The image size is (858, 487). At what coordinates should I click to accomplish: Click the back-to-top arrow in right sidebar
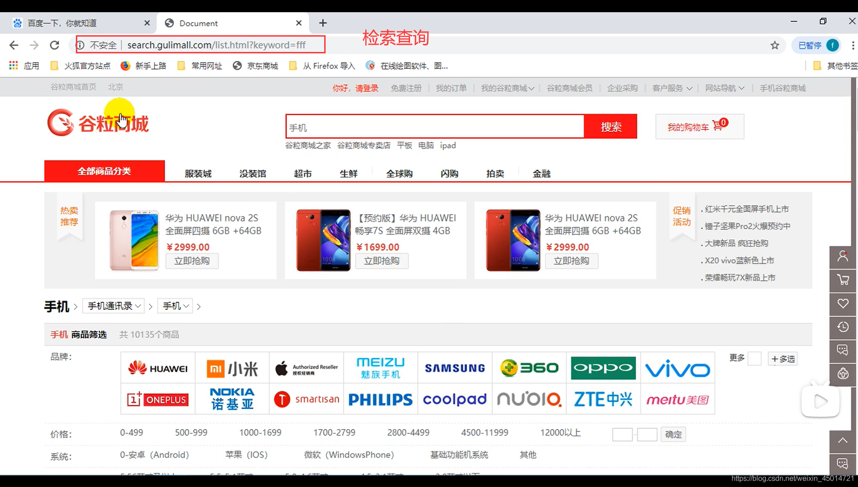tap(843, 441)
